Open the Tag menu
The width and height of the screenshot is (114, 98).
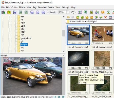(x=34, y=7)
